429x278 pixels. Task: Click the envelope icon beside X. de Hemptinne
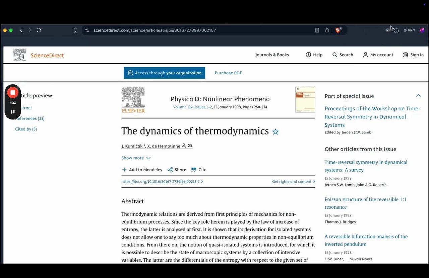pos(190,146)
